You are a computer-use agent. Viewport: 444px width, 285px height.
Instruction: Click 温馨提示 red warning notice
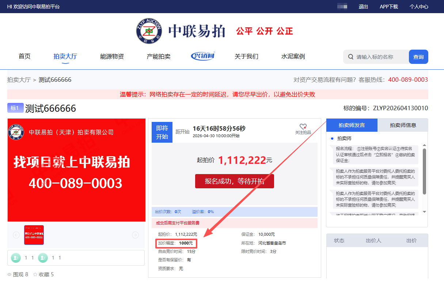[x=217, y=95]
